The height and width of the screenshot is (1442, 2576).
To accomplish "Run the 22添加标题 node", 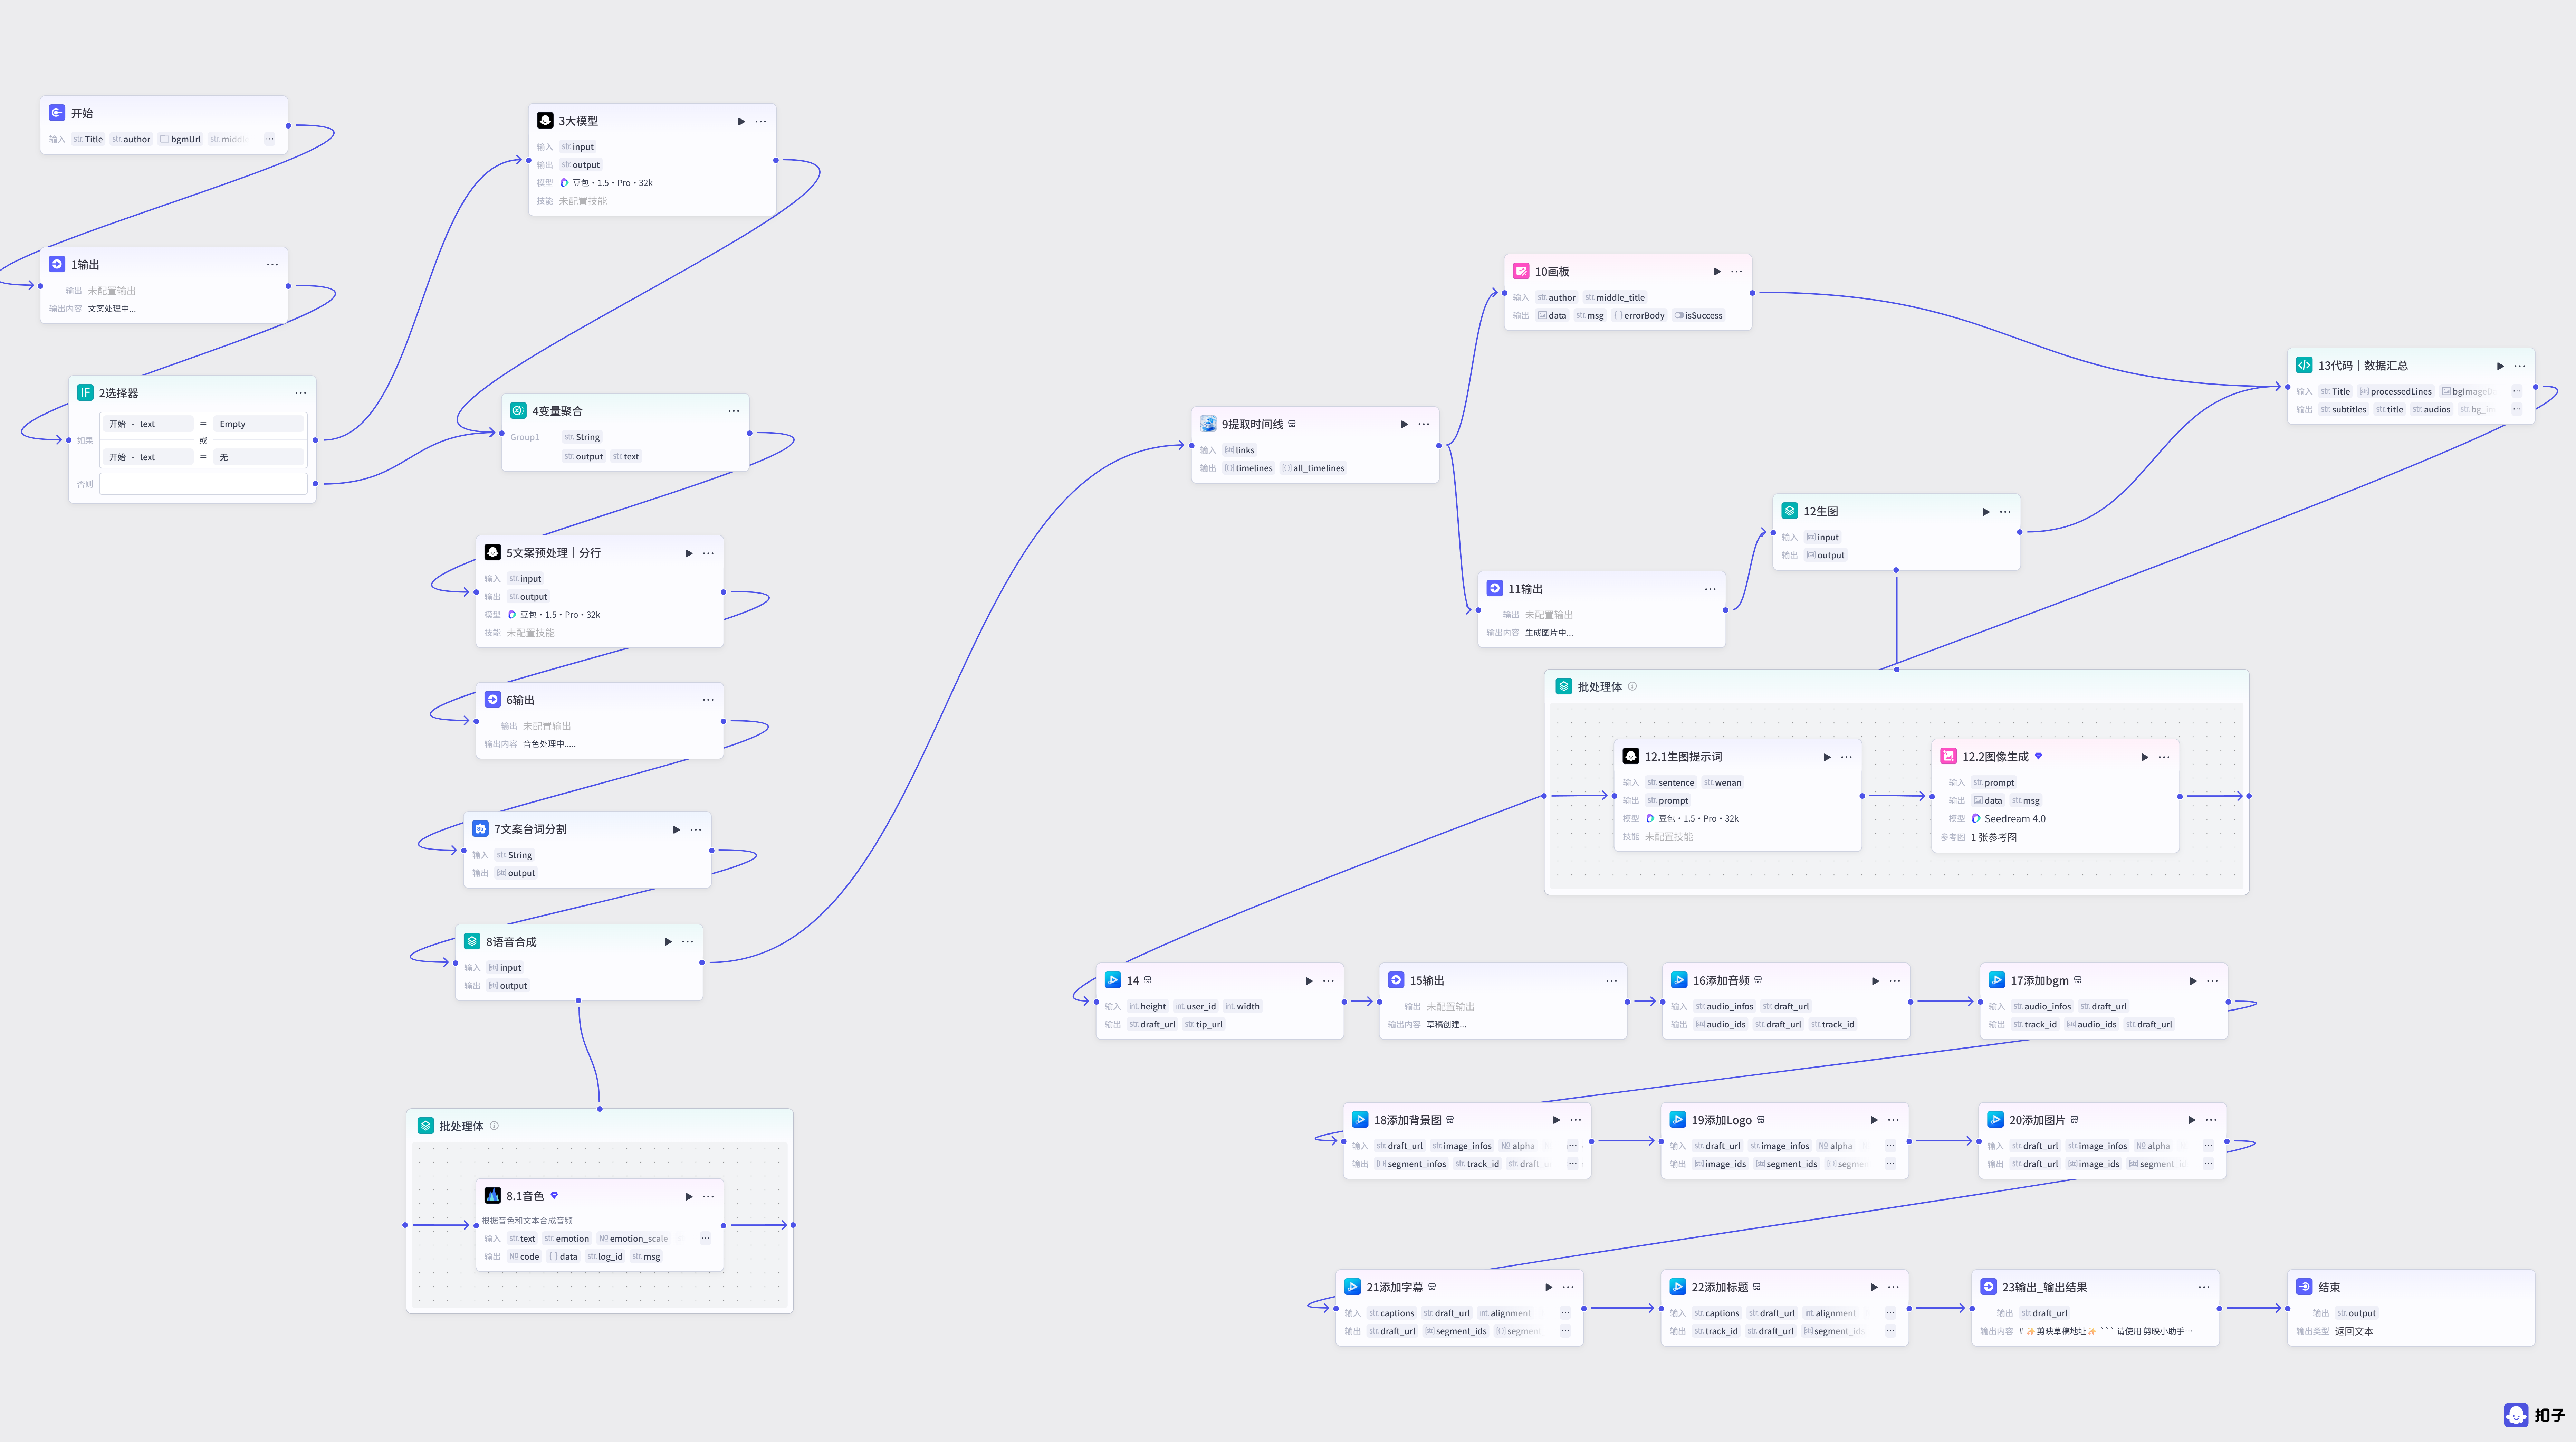I will tap(1874, 1287).
